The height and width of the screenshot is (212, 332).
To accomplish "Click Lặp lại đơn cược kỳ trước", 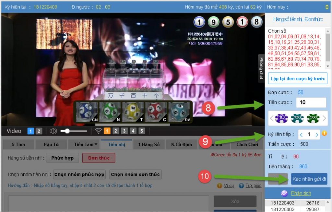I will point(297,78).
